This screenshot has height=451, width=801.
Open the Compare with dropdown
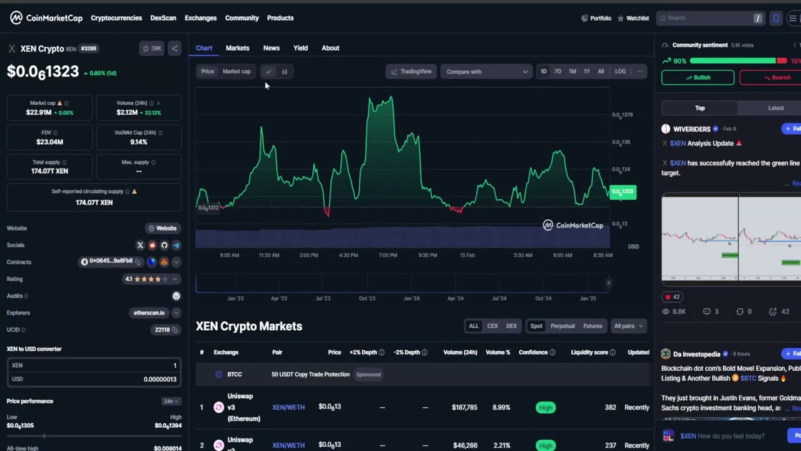coord(486,71)
